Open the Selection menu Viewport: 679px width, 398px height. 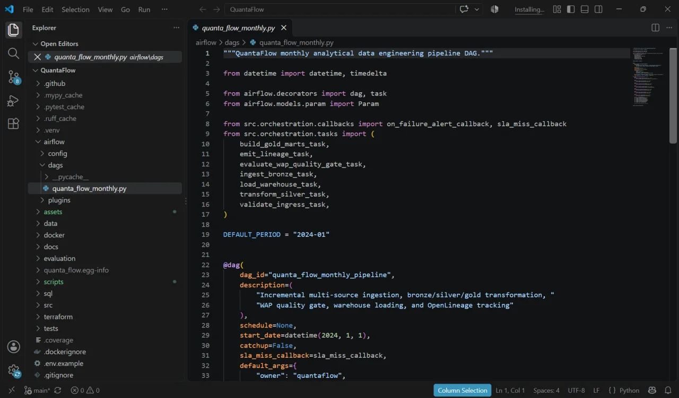[76, 10]
